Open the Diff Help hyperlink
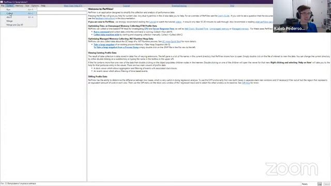The image size is (331, 186). point(246,83)
